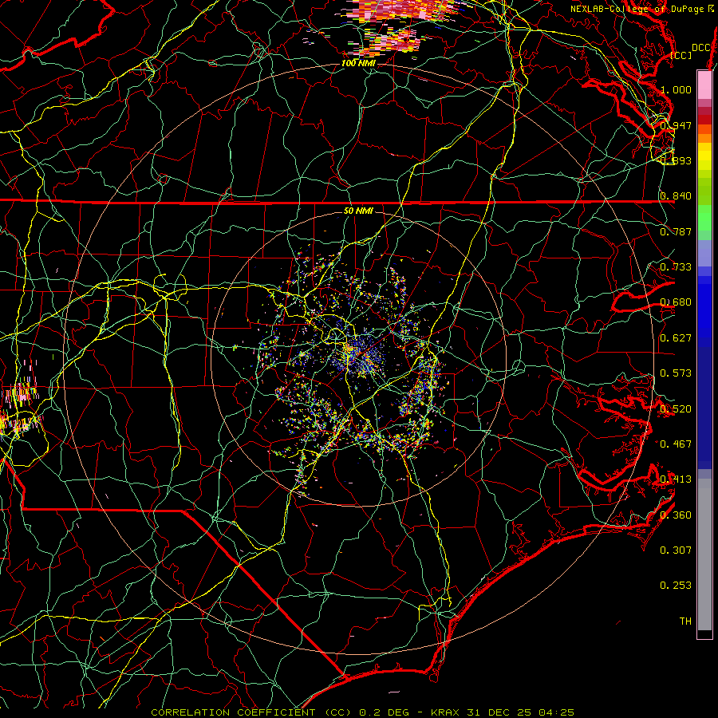The height and width of the screenshot is (718, 718).
Task: Select the 0.573 scale value
Action: tap(676, 373)
